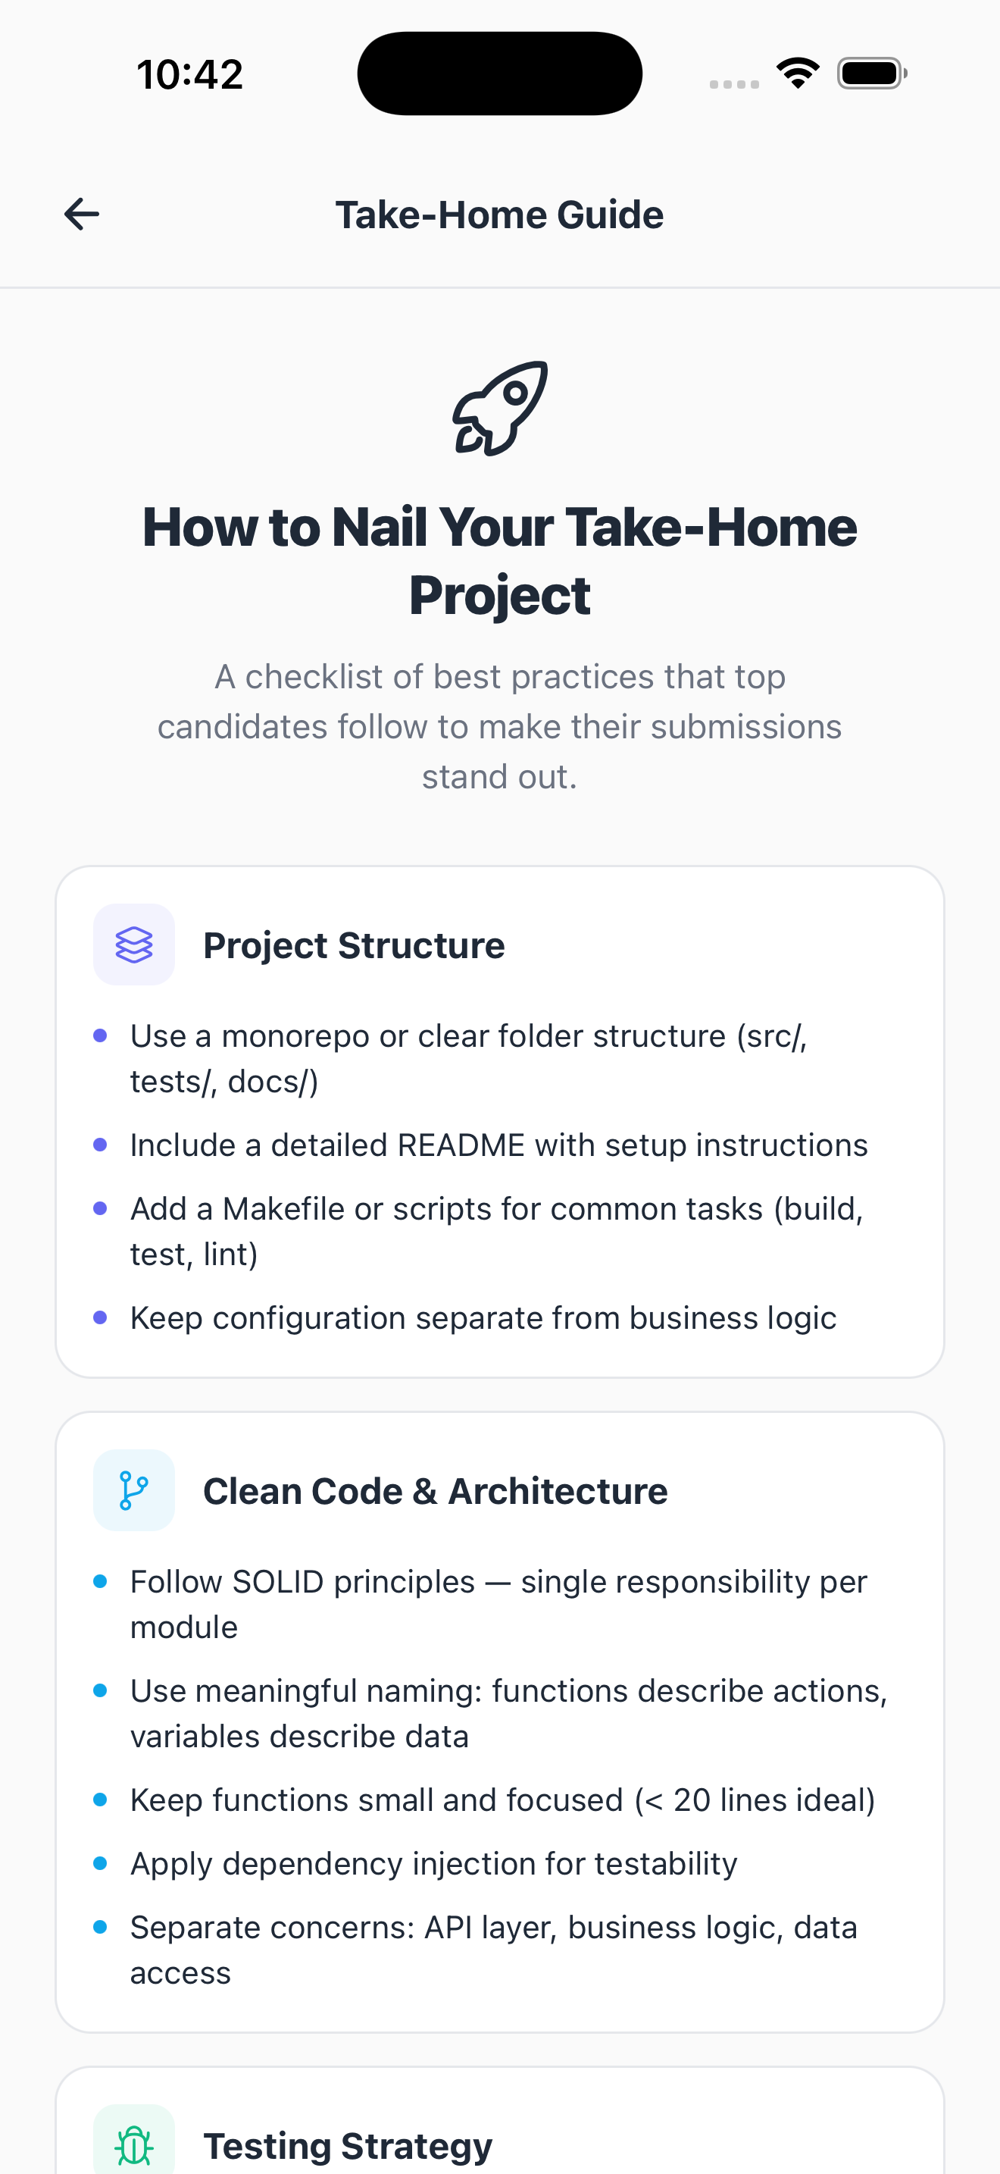This screenshot has width=1000, height=2174.
Task: Check off the detailed README checklist item
Action: point(498,1145)
